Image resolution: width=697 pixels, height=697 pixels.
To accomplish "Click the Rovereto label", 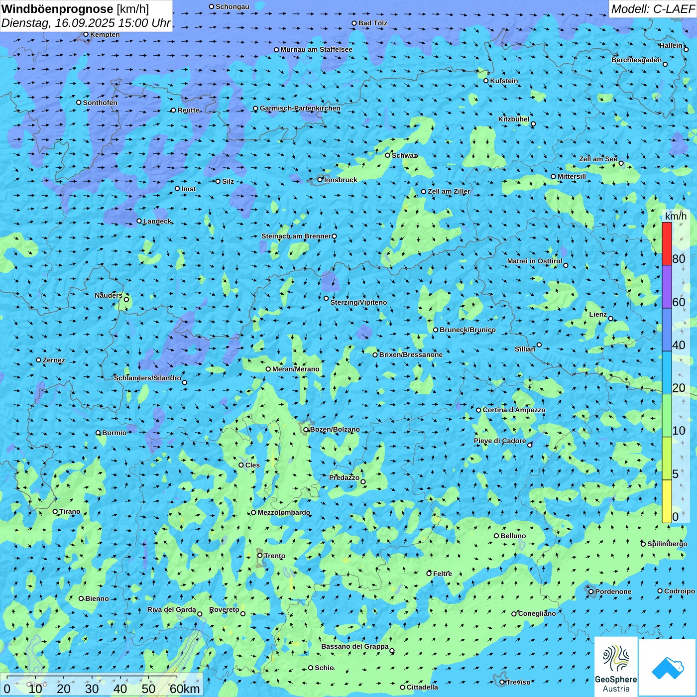I will [x=224, y=609].
